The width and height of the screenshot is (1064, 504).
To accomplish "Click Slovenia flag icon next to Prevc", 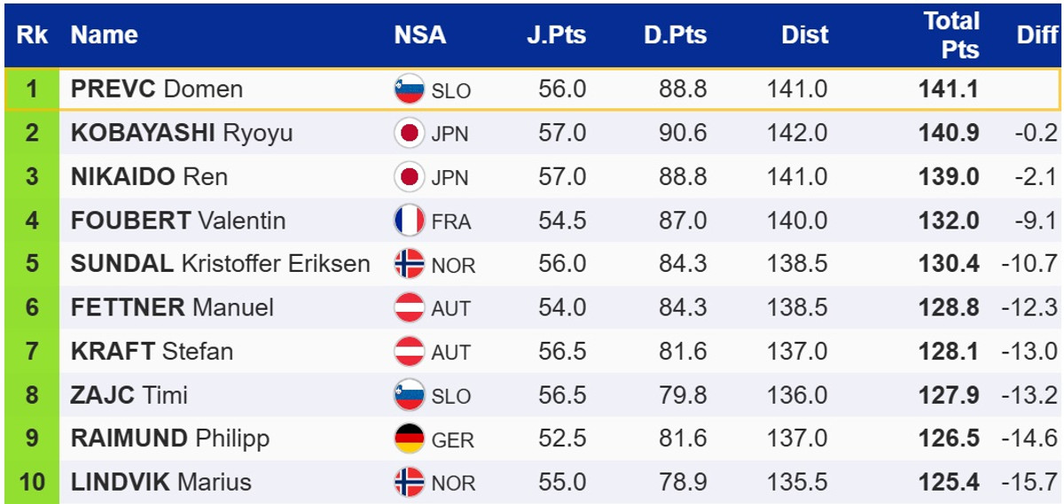I will click(409, 89).
